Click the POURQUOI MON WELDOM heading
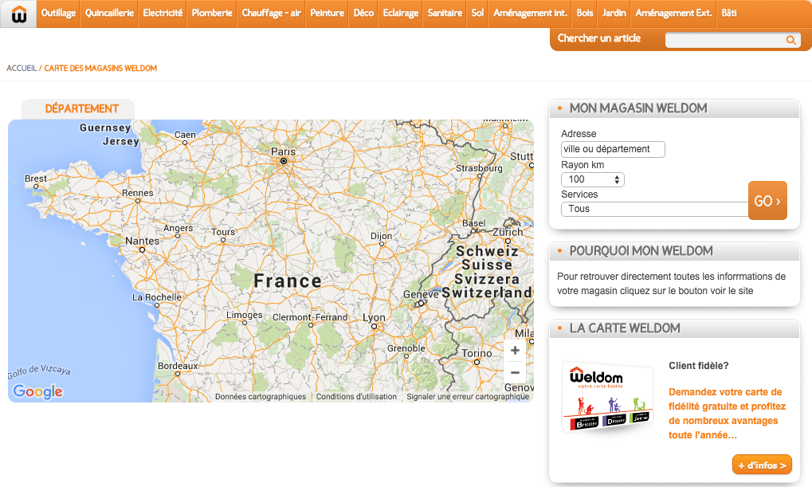 pyautogui.click(x=641, y=251)
